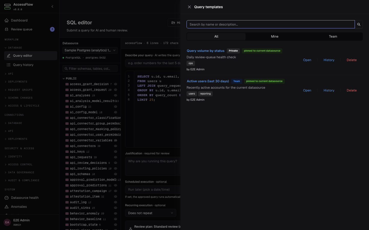Open Query history in the sidebar
This screenshot has width=369, height=230.
[30, 65]
